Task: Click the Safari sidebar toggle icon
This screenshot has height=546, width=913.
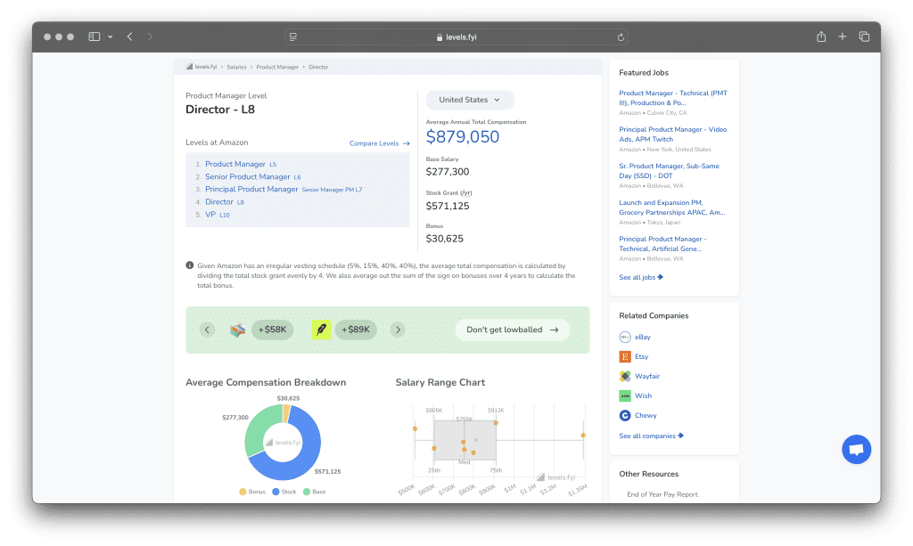Action: click(95, 37)
